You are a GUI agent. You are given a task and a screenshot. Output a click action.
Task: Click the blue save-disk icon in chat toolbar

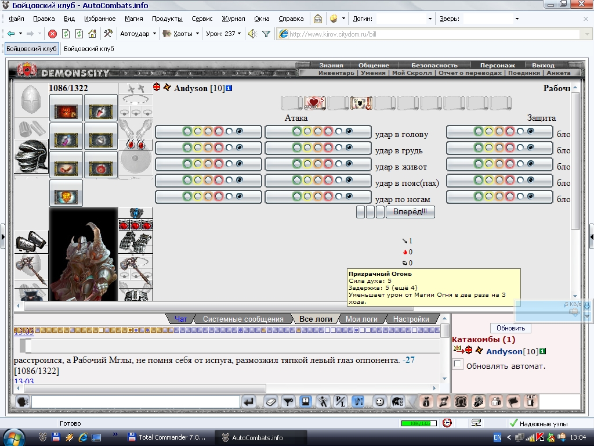(x=305, y=402)
